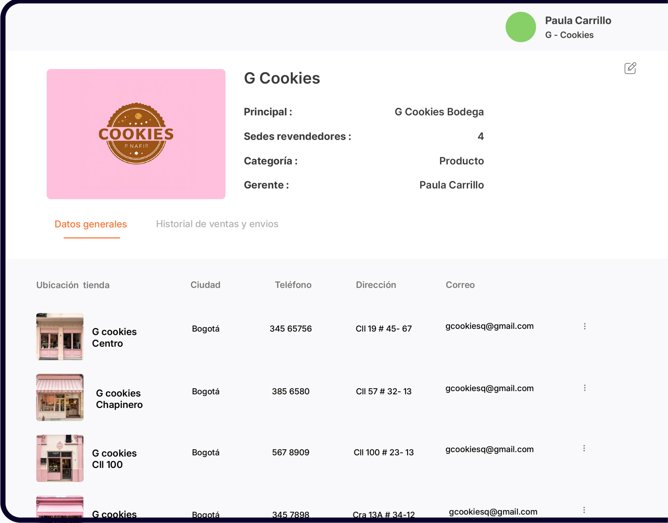Open the three-dot menu for G cookies Centro
Screen dimensions: 668x523
[x=584, y=326]
